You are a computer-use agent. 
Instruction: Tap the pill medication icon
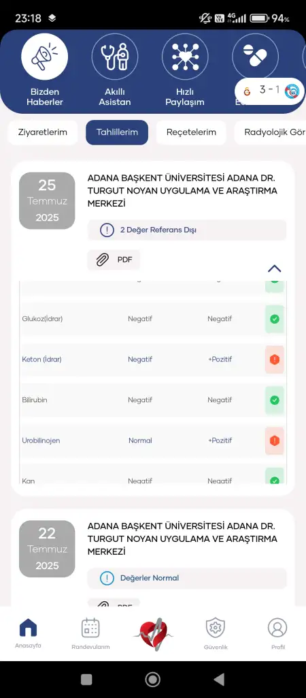pos(255,57)
